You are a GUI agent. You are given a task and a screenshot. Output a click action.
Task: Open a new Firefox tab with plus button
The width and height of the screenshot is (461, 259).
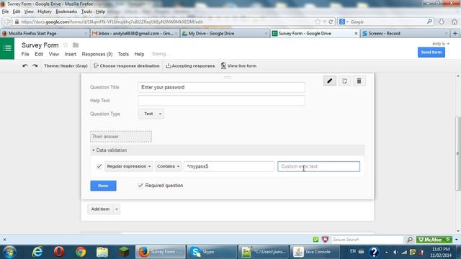455,34
